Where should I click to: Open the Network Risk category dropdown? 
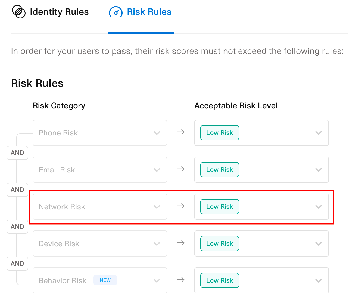tap(157, 207)
